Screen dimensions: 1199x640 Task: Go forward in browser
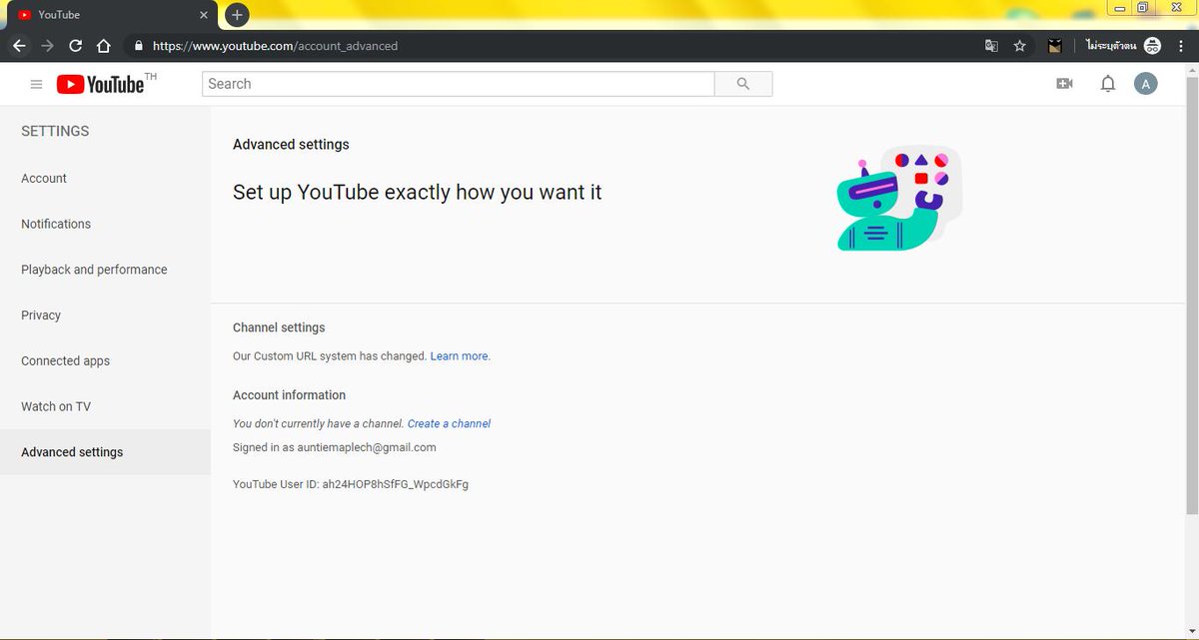click(x=47, y=46)
